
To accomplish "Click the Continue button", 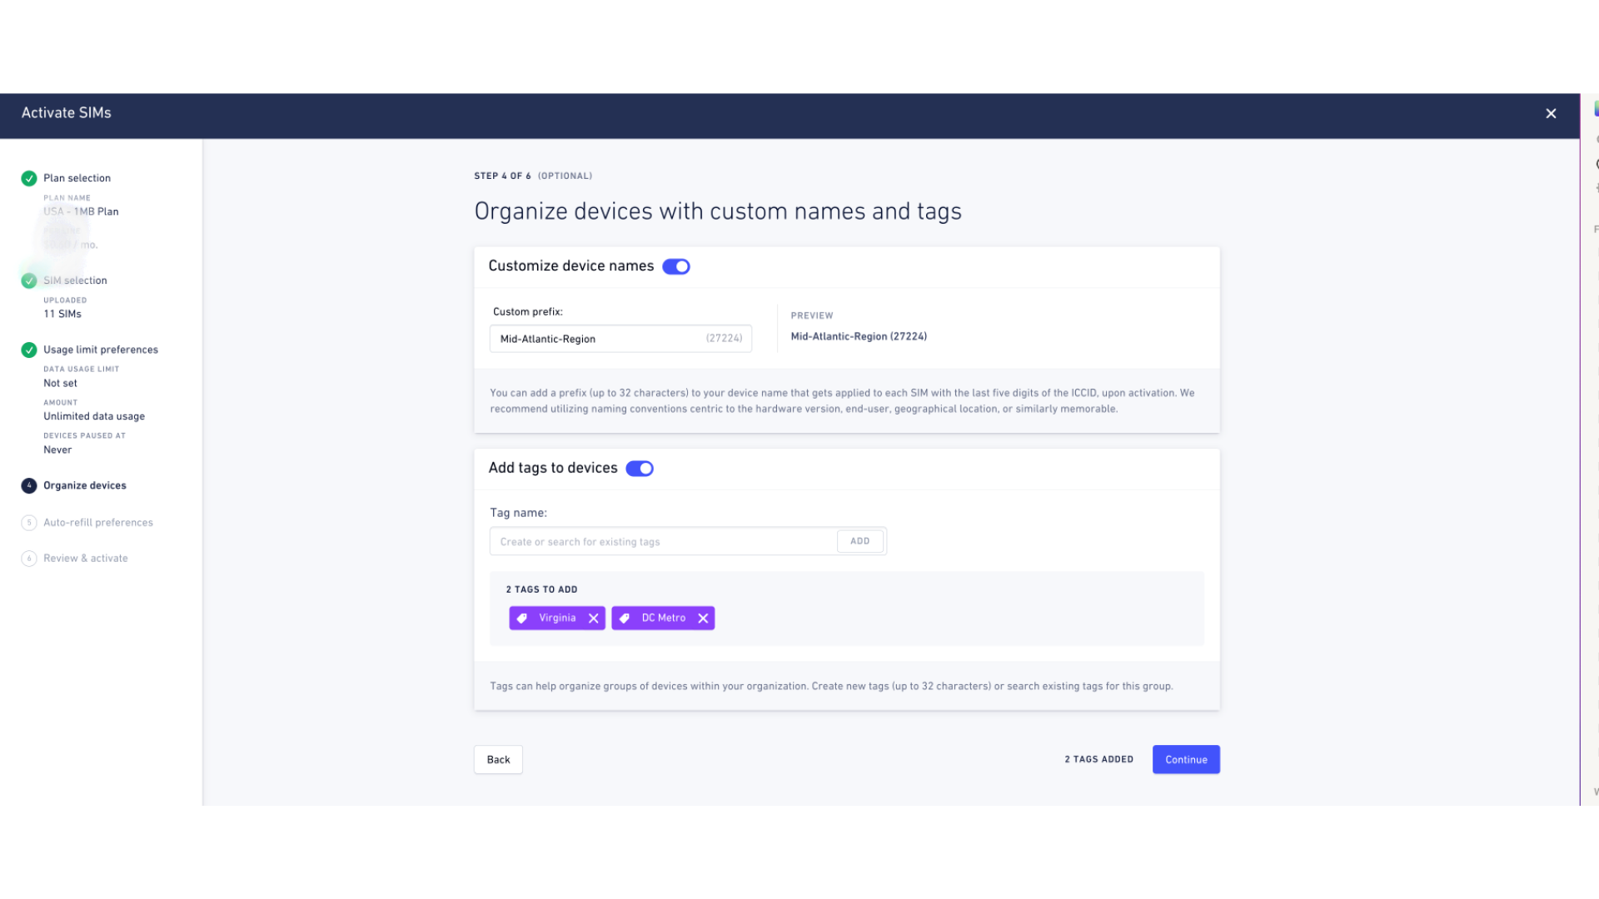I will (x=1186, y=759).
